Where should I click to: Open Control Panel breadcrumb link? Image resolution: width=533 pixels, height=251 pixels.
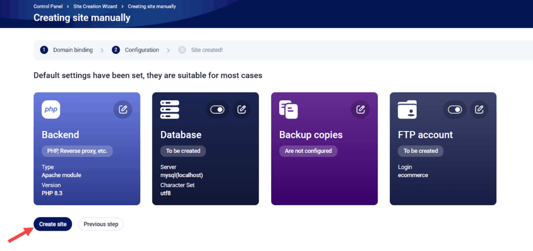tap(48, 7)
